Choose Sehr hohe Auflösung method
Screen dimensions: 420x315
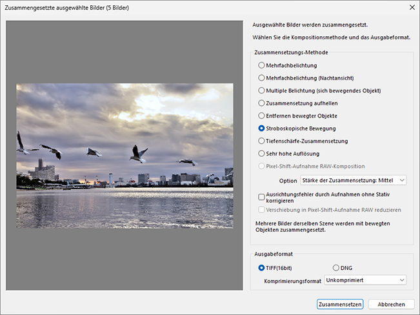pos(261,154)
